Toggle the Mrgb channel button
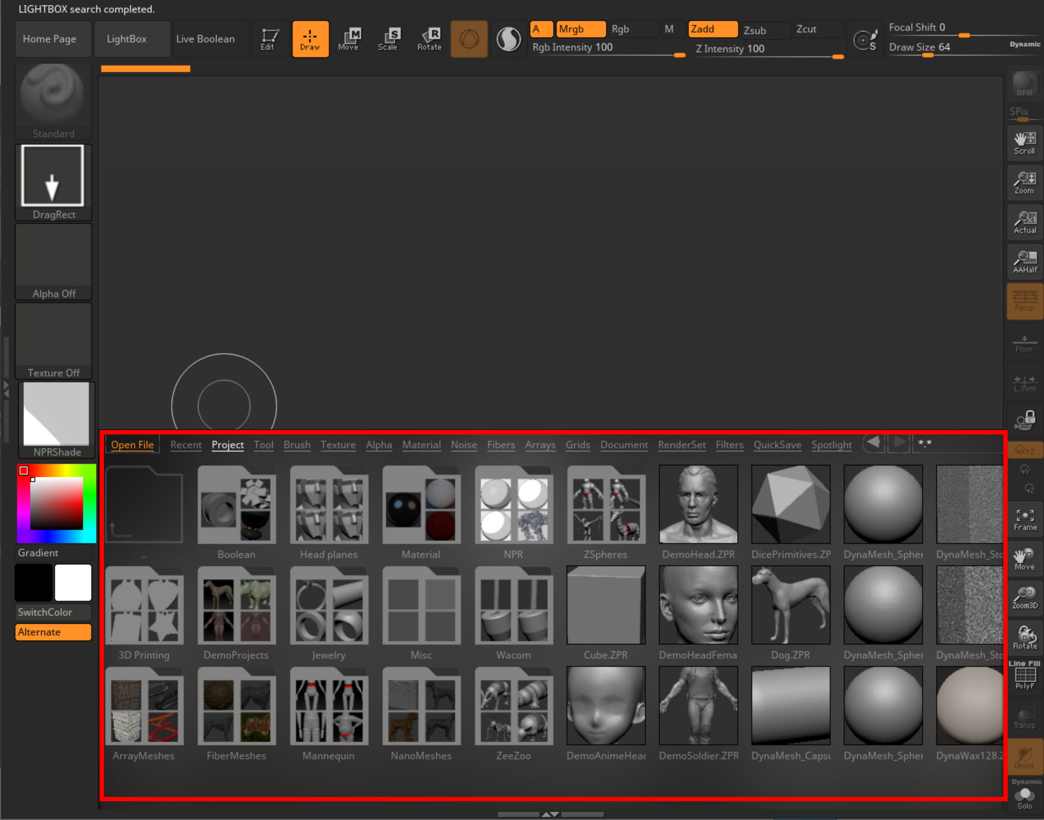 click(581, 29)
